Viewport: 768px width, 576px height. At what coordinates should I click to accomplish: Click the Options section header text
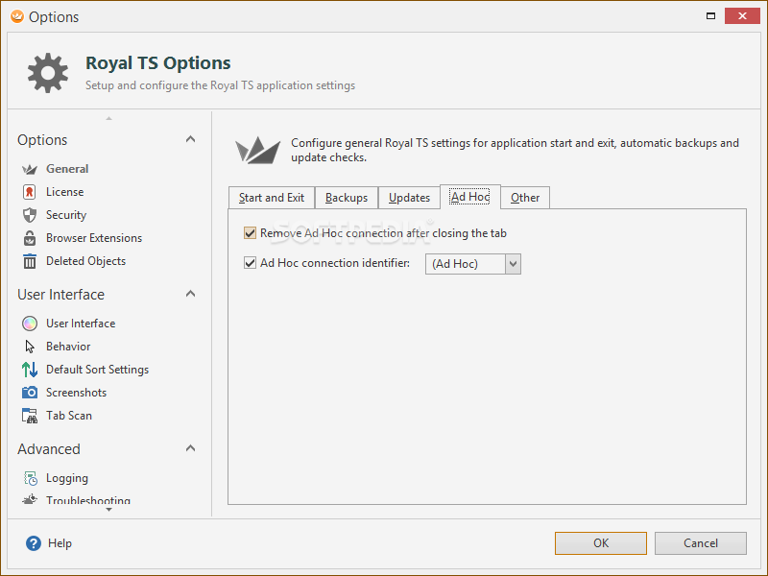point(42,140)
